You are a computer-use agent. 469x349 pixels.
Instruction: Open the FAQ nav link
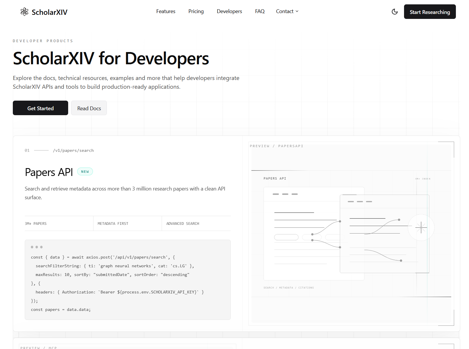(260, 11)
